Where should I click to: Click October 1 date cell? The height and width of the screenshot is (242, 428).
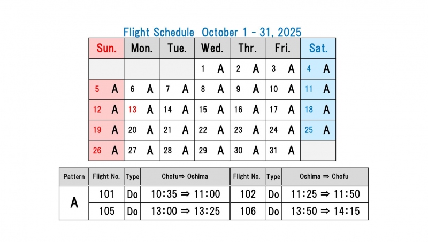coord(212,68)
